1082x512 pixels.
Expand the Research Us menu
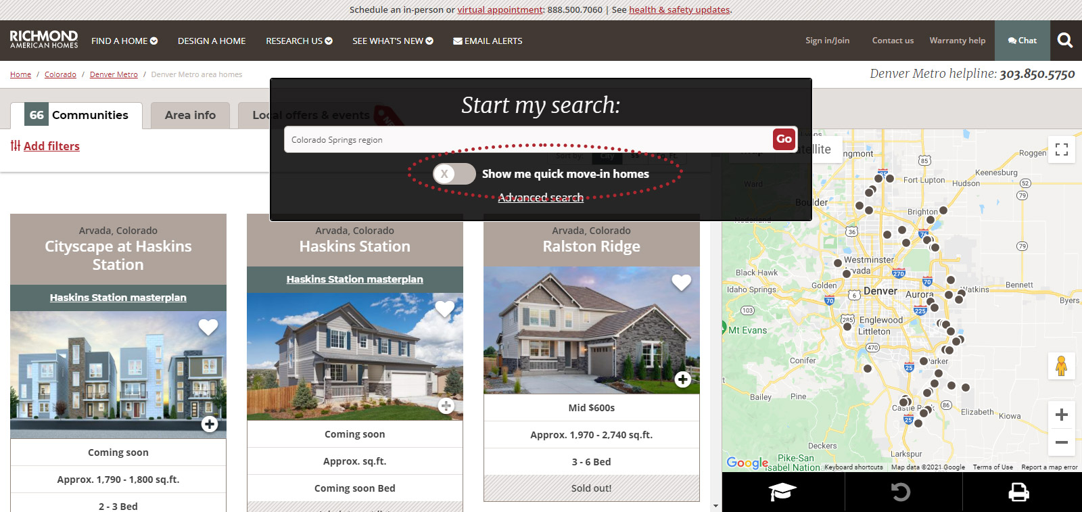(x=299, y=41)
